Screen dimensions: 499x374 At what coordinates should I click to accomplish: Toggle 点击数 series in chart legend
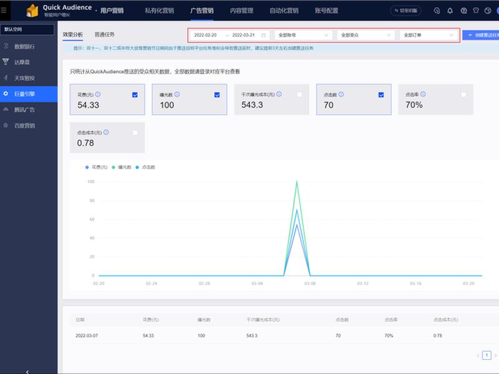coord(145,167)
